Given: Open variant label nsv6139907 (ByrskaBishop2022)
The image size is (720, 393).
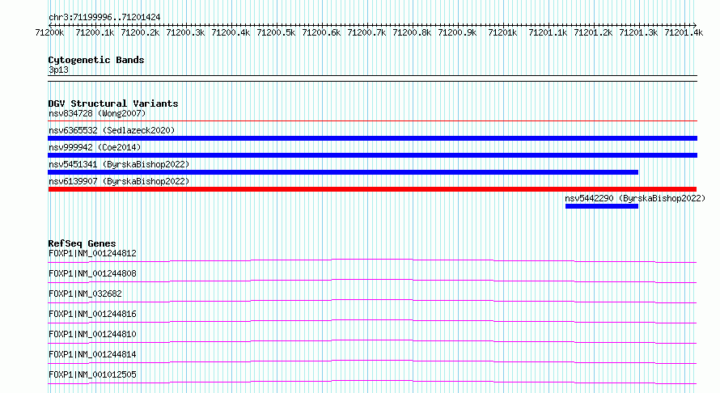Looking at the screenshot, I should (119, 181).
